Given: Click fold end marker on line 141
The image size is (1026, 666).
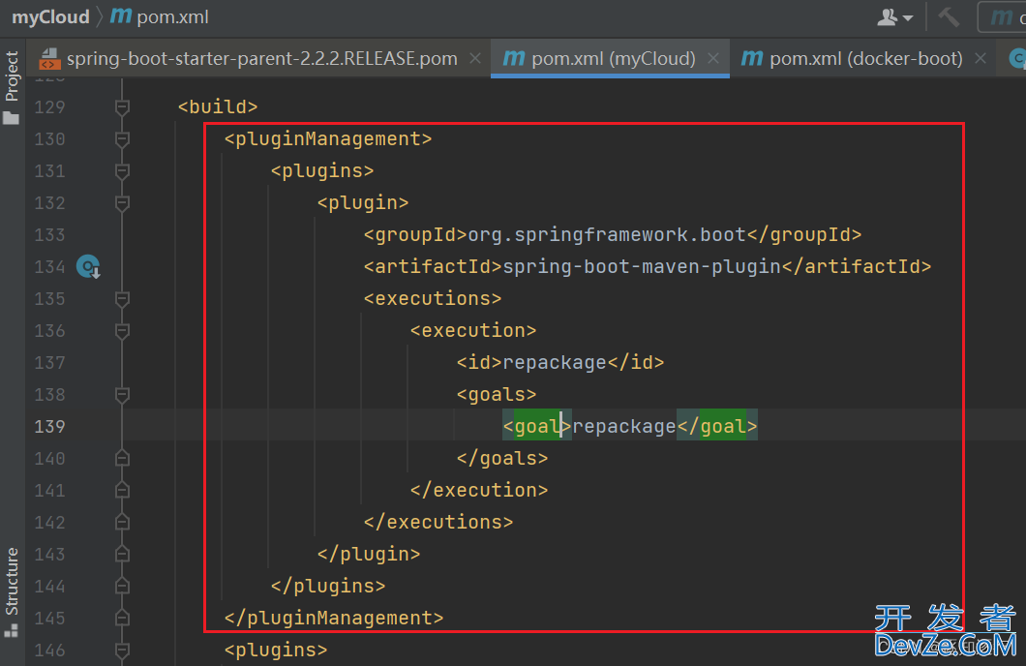Looking at the screenshot, I should tap(122, 491).
